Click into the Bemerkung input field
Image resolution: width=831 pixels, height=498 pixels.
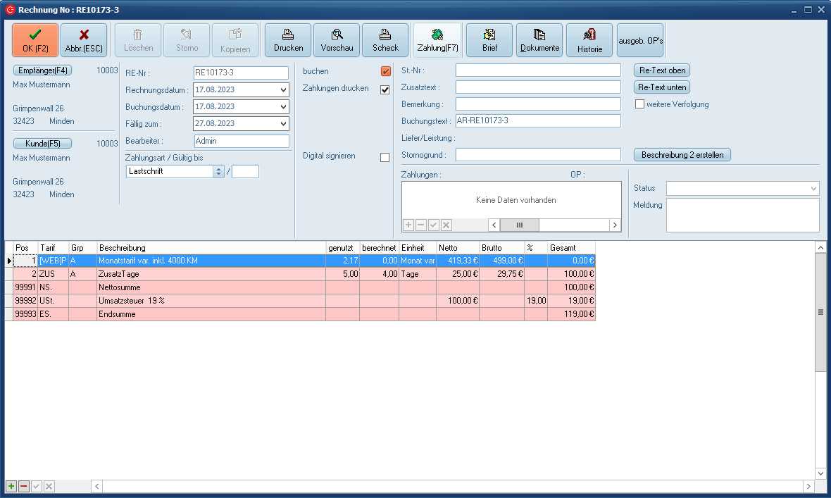[538, 104]
